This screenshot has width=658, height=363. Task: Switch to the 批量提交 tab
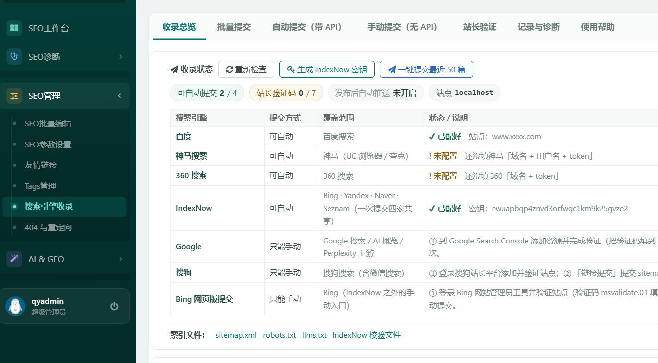click(x=234, y=27)
